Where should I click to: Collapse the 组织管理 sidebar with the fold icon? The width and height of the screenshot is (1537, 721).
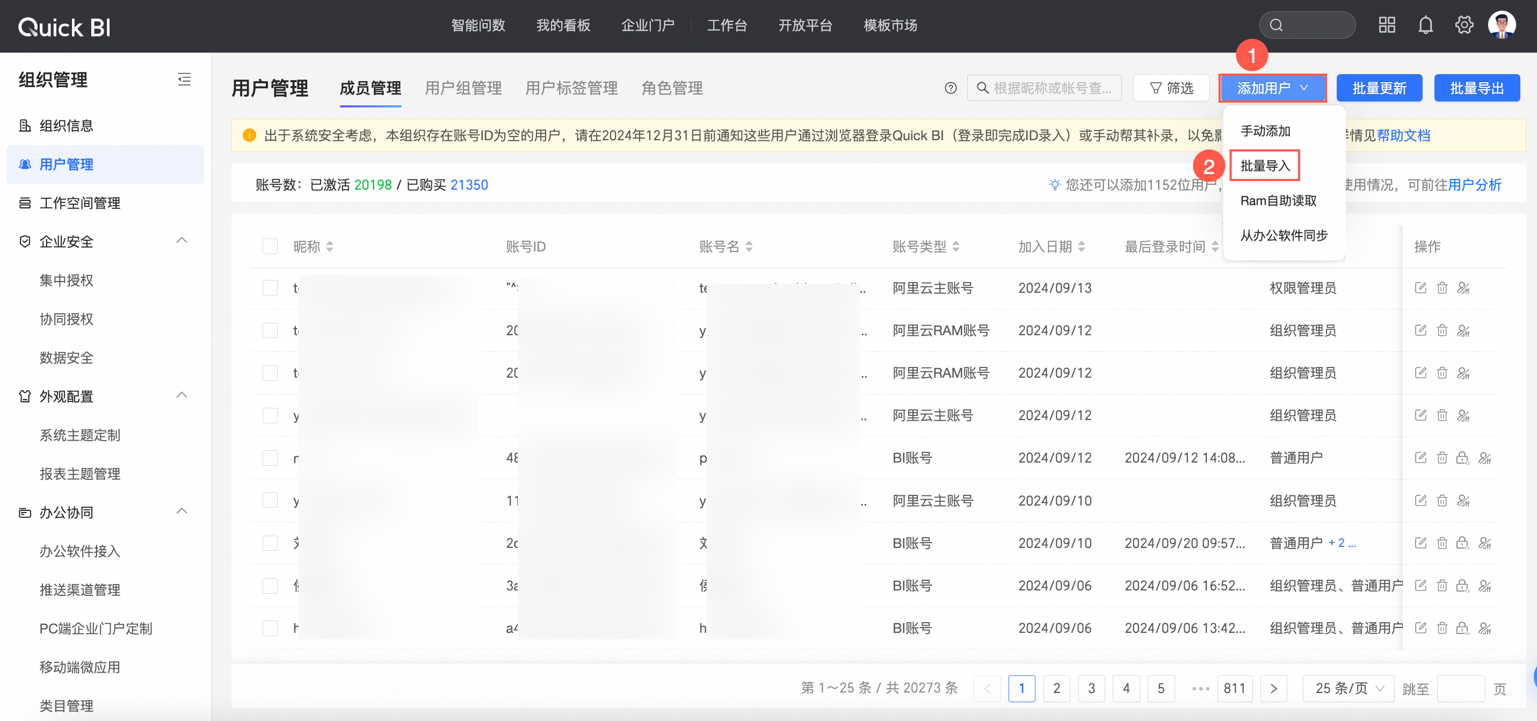(x=184, y=80)
